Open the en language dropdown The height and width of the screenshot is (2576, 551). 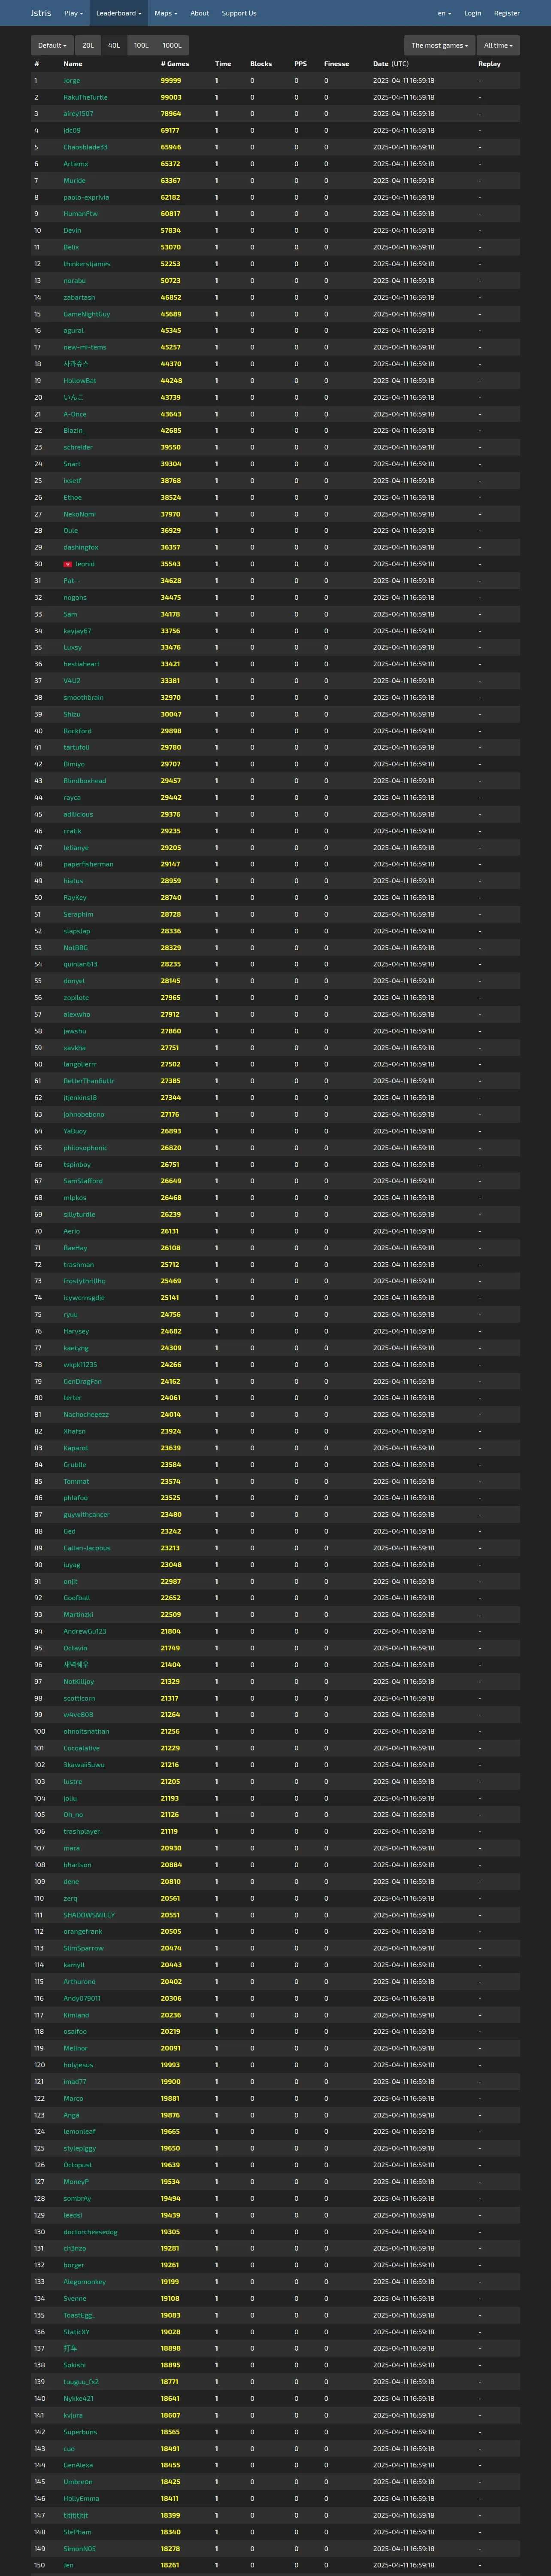(x=444, y=13)
